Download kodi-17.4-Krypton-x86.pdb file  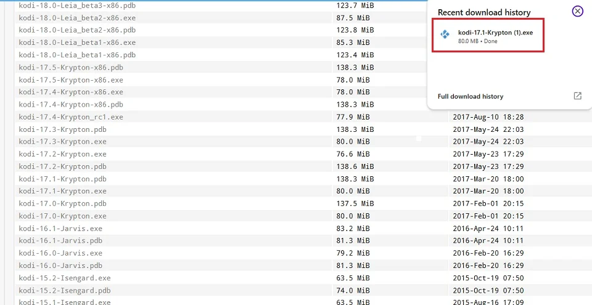pyautogui.click(x=71, y=104)
